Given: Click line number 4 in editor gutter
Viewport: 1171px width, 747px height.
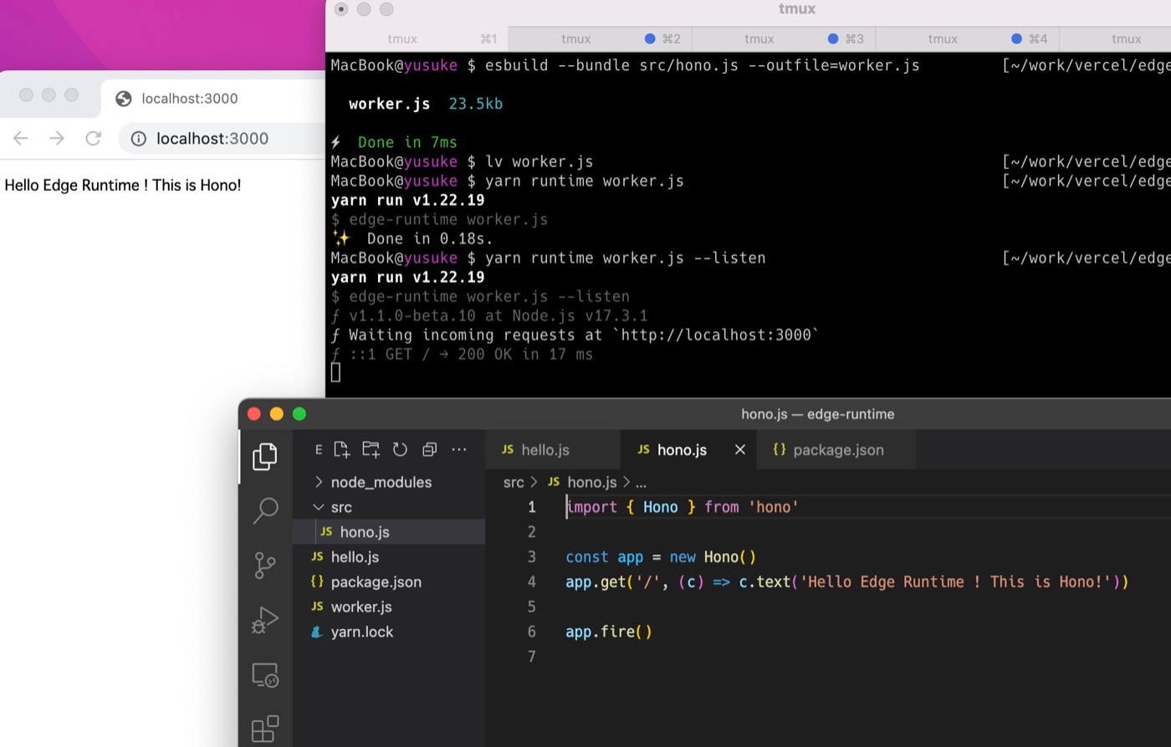Looking at the screenshot, I should [x=531, y=581].
